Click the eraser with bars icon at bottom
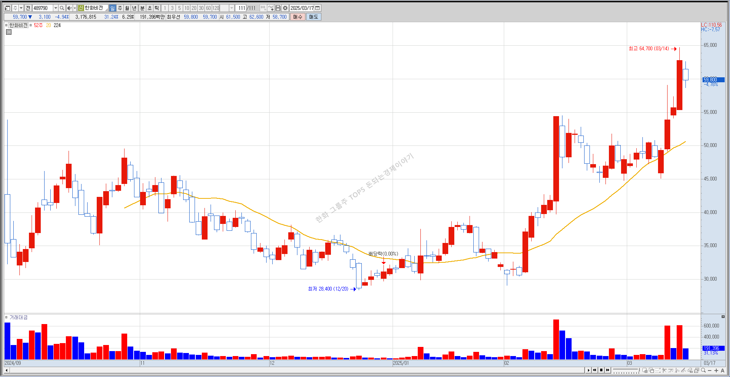 point(690,370)
